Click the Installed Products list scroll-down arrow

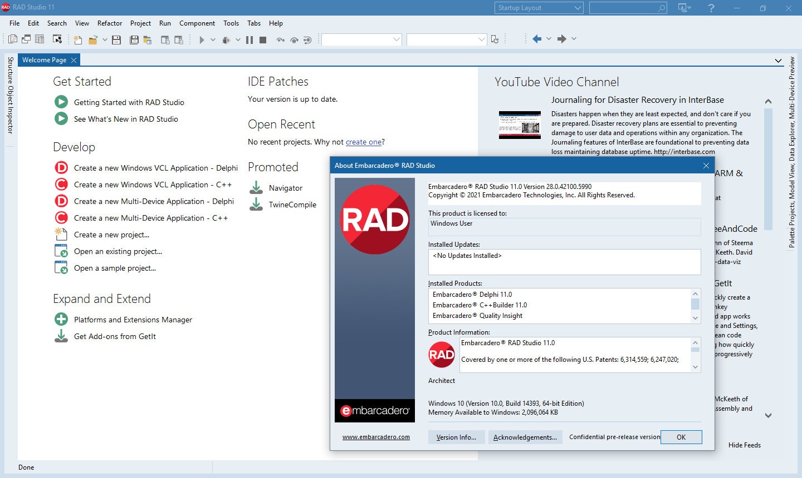click(695, 318)
